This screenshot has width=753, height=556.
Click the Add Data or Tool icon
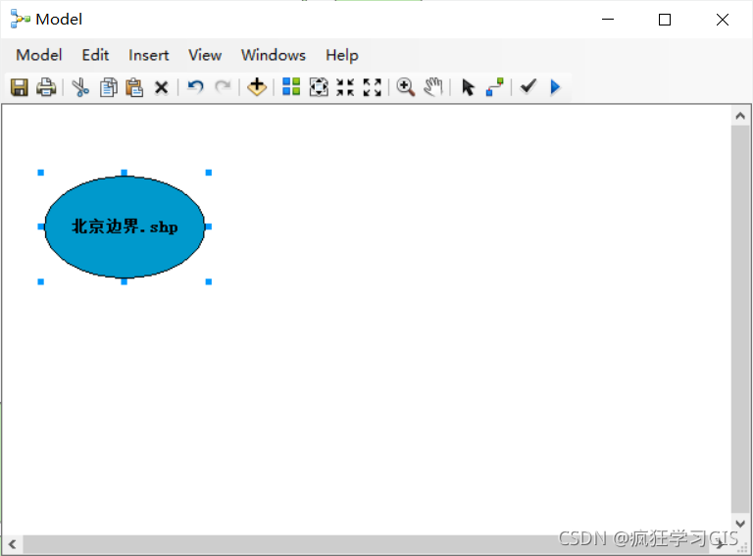tap(257, 87)
